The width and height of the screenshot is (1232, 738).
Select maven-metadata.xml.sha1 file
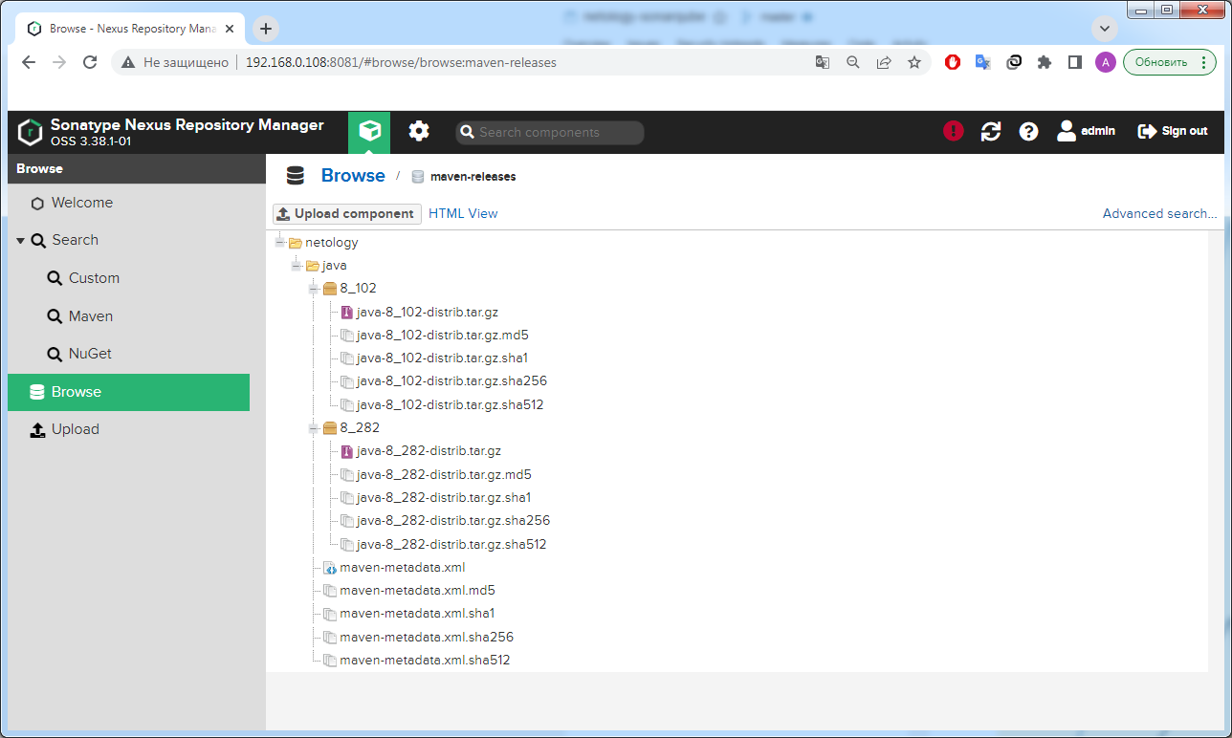click(417, 614)
